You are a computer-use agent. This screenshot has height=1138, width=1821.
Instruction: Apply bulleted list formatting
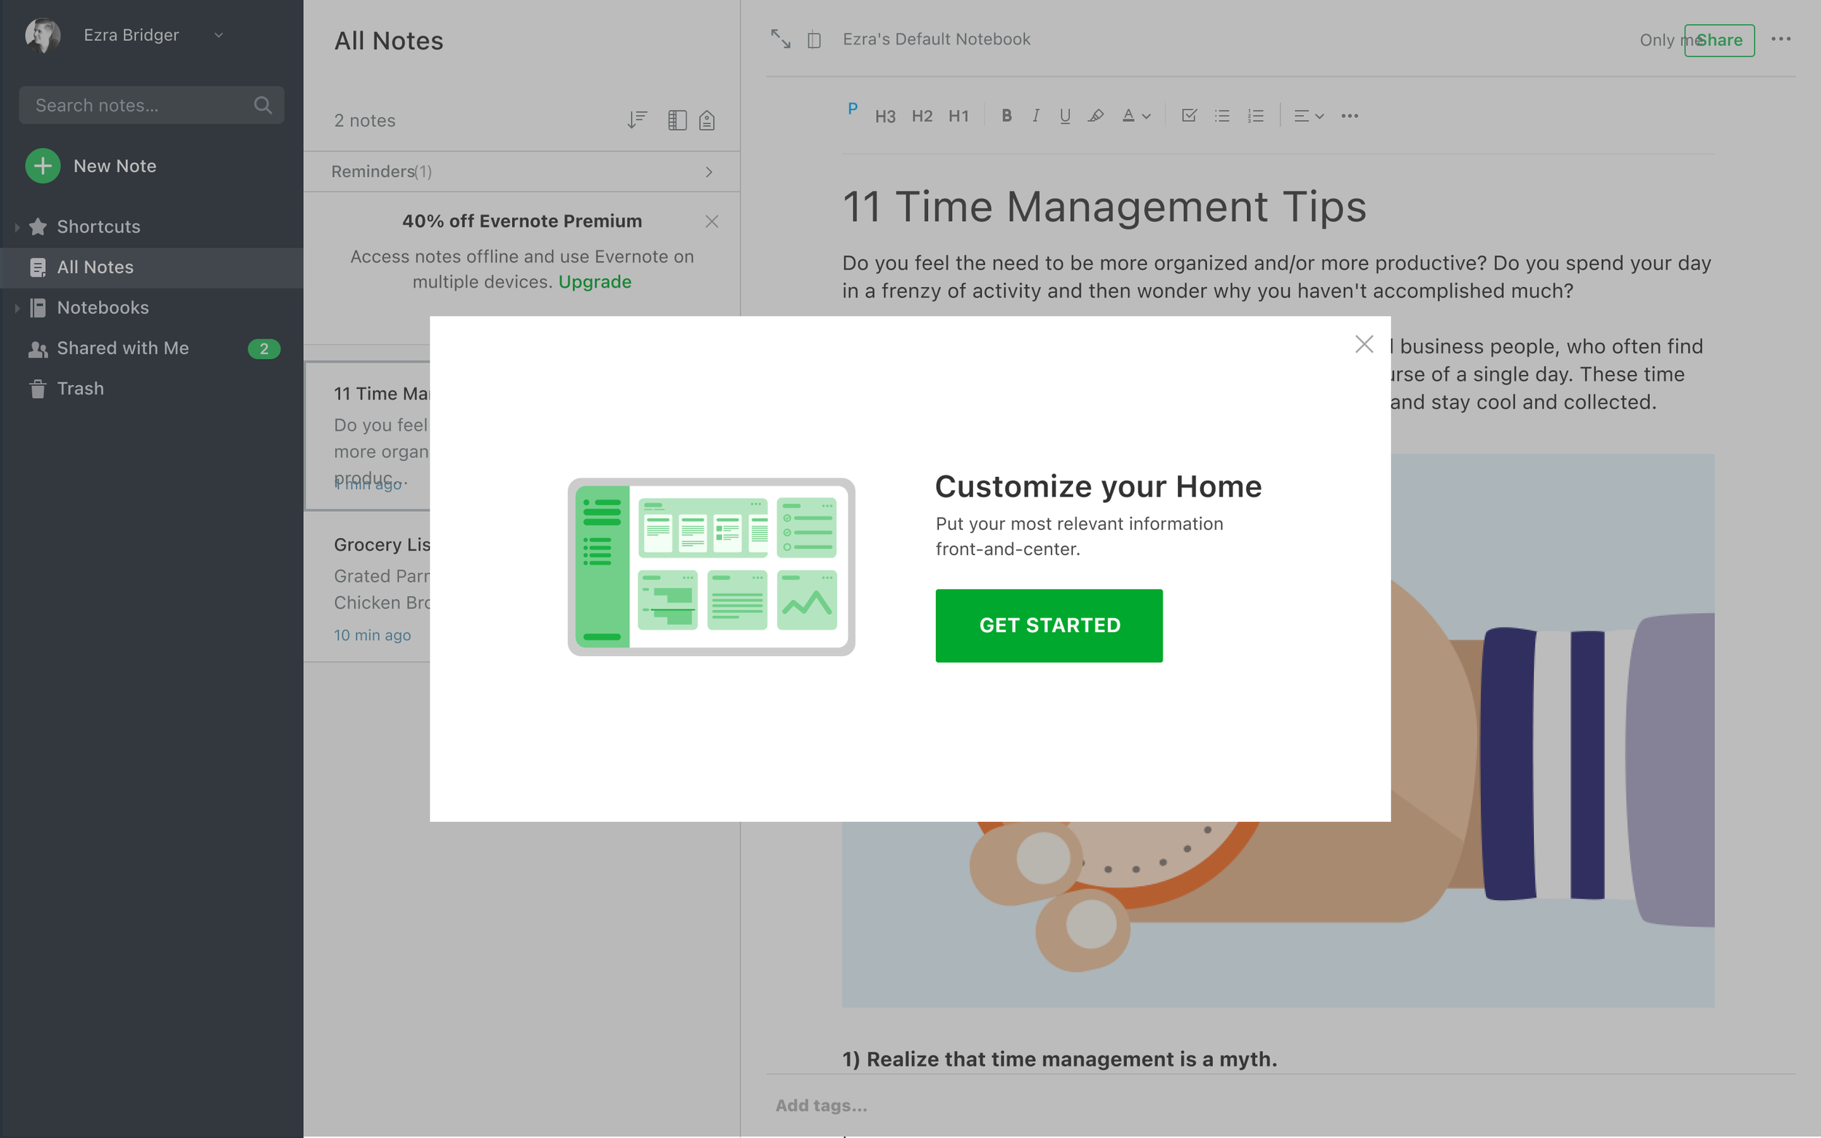coord(1222,116)
